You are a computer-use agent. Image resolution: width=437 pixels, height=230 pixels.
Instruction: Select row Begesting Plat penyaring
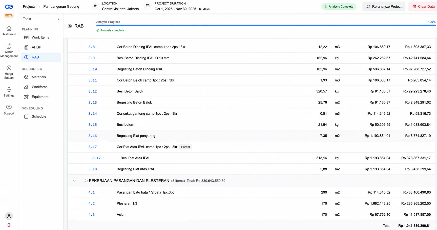(251, 136)
